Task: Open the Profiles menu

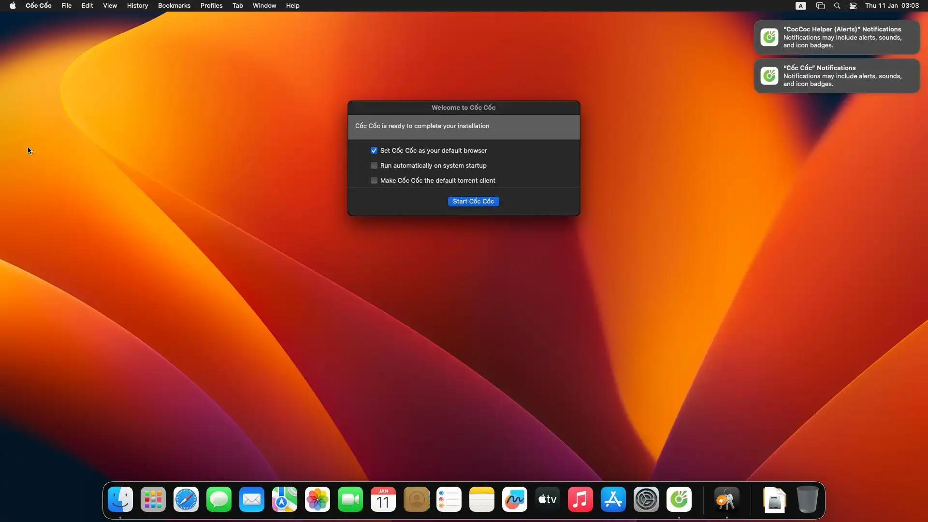Action: [211, 6]
